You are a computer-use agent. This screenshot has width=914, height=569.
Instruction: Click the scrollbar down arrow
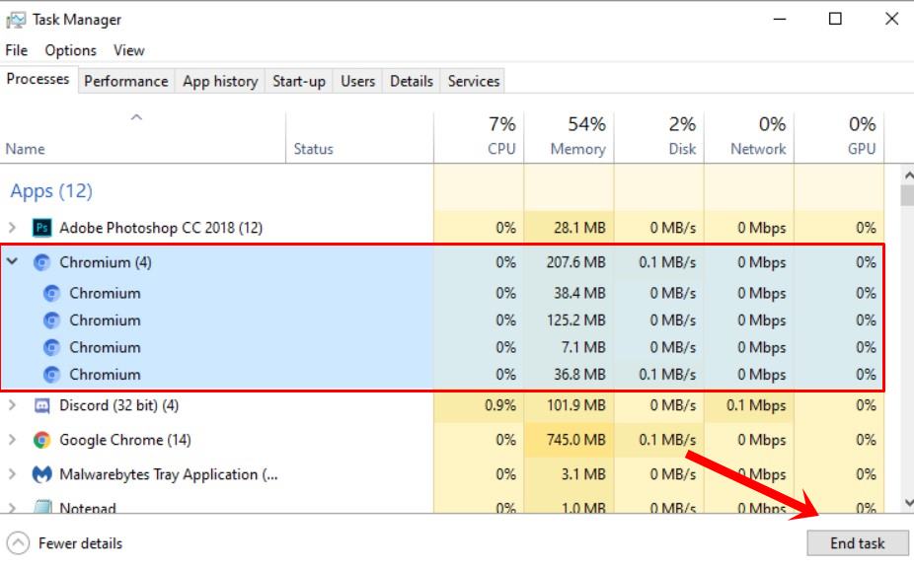tap(908, 503)
